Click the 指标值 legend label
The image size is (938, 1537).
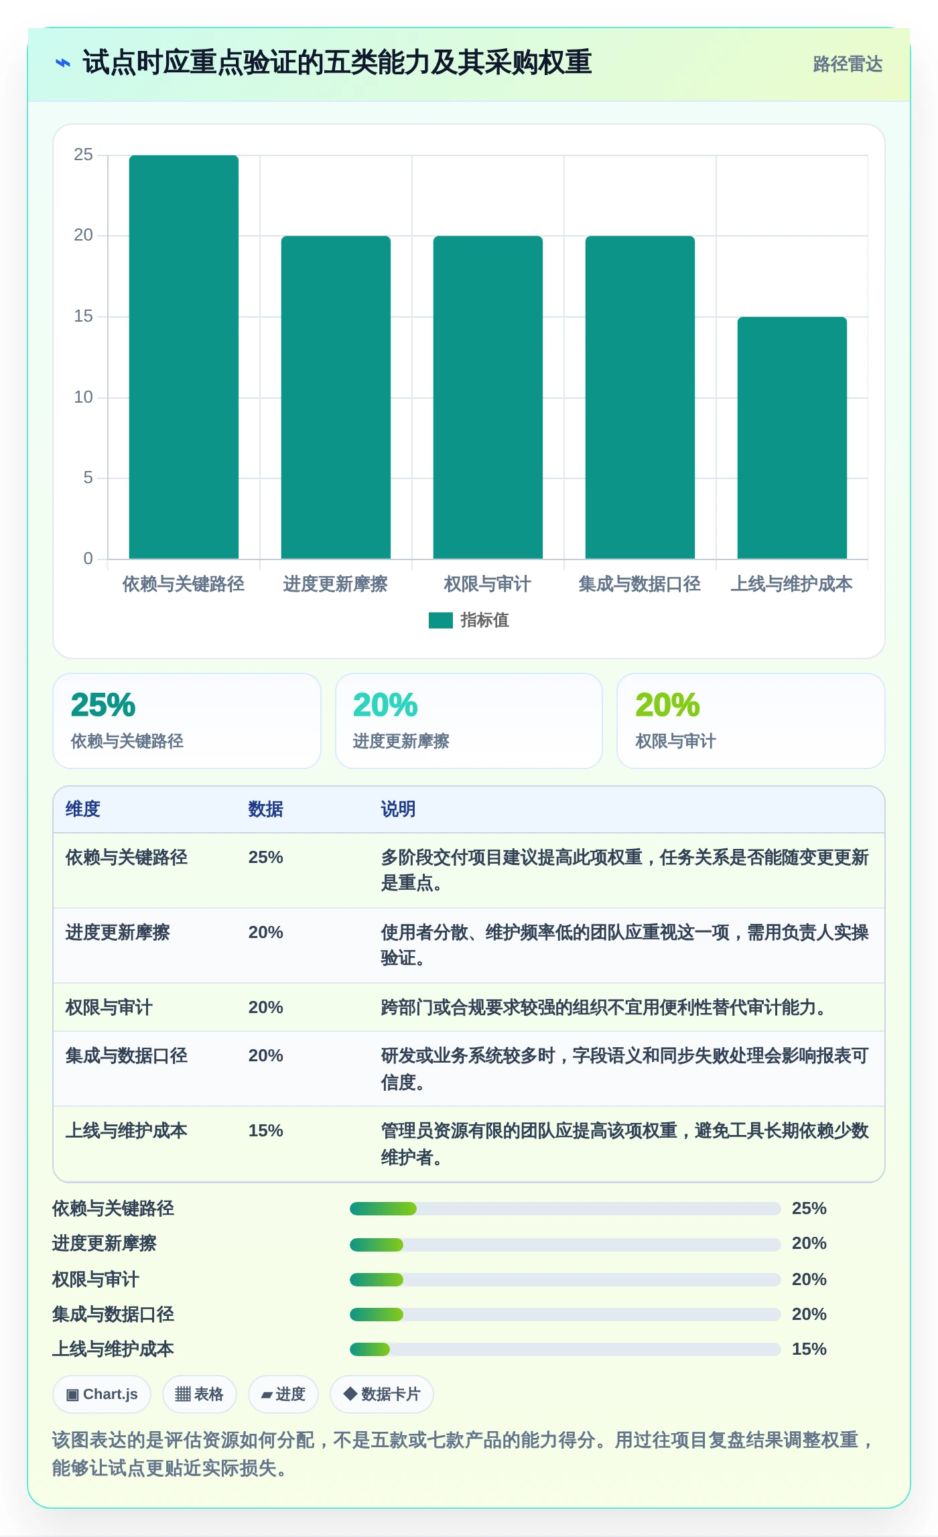[484, 620]
